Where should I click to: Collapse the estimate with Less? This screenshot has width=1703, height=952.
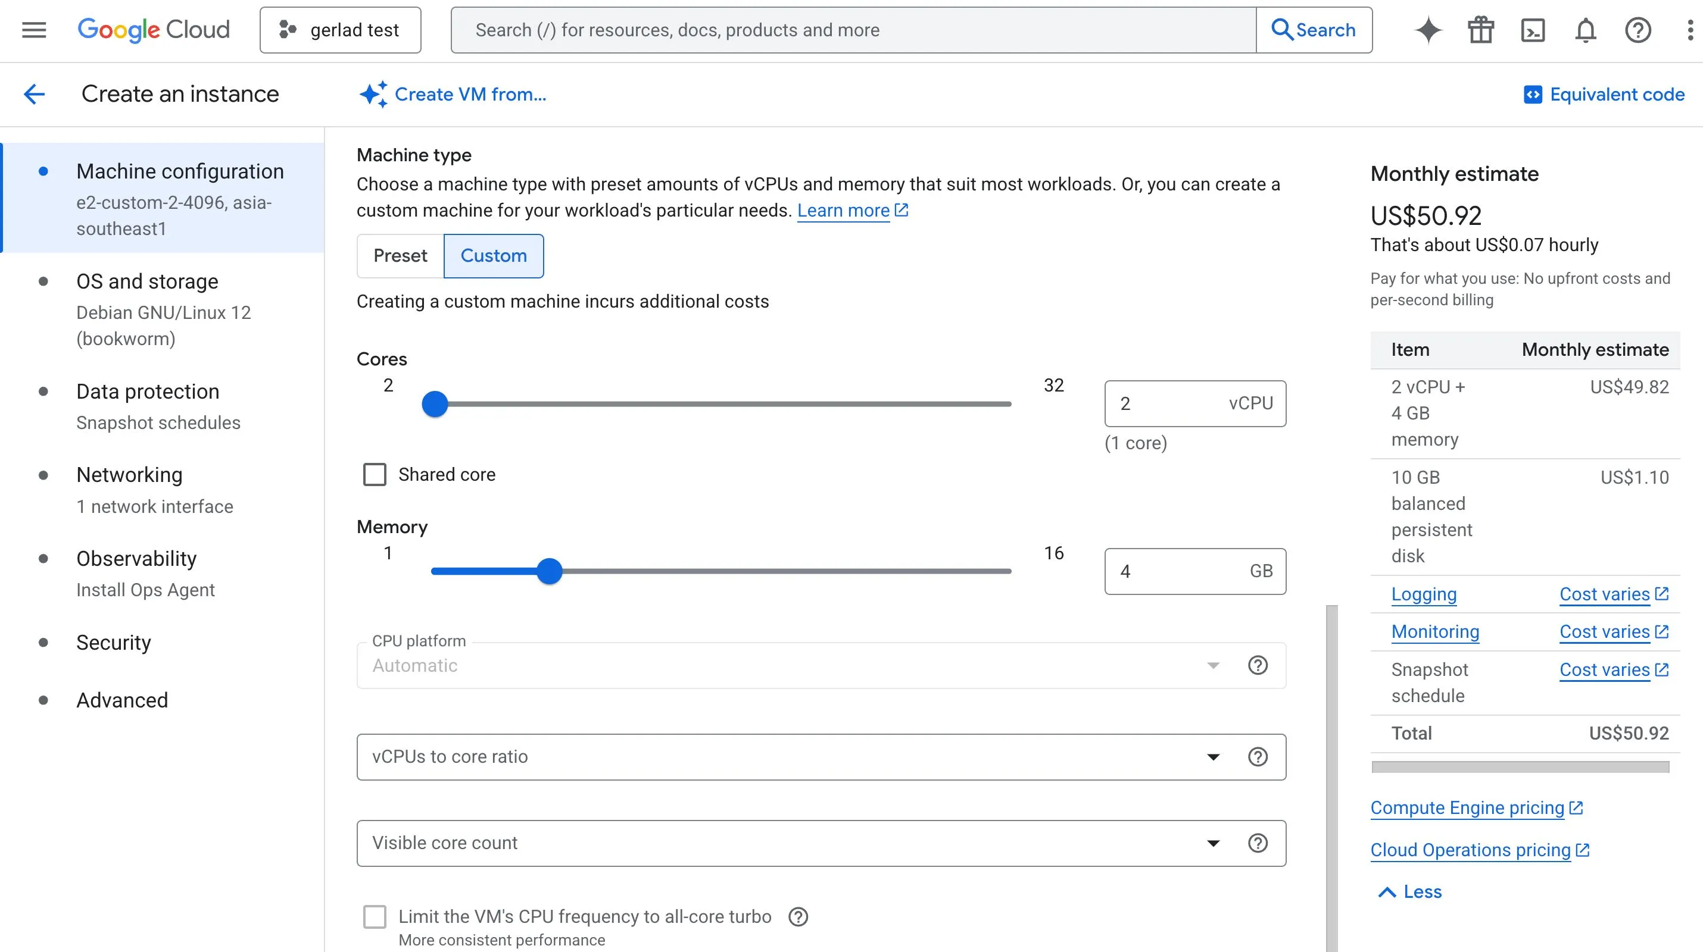(1409, 892)
